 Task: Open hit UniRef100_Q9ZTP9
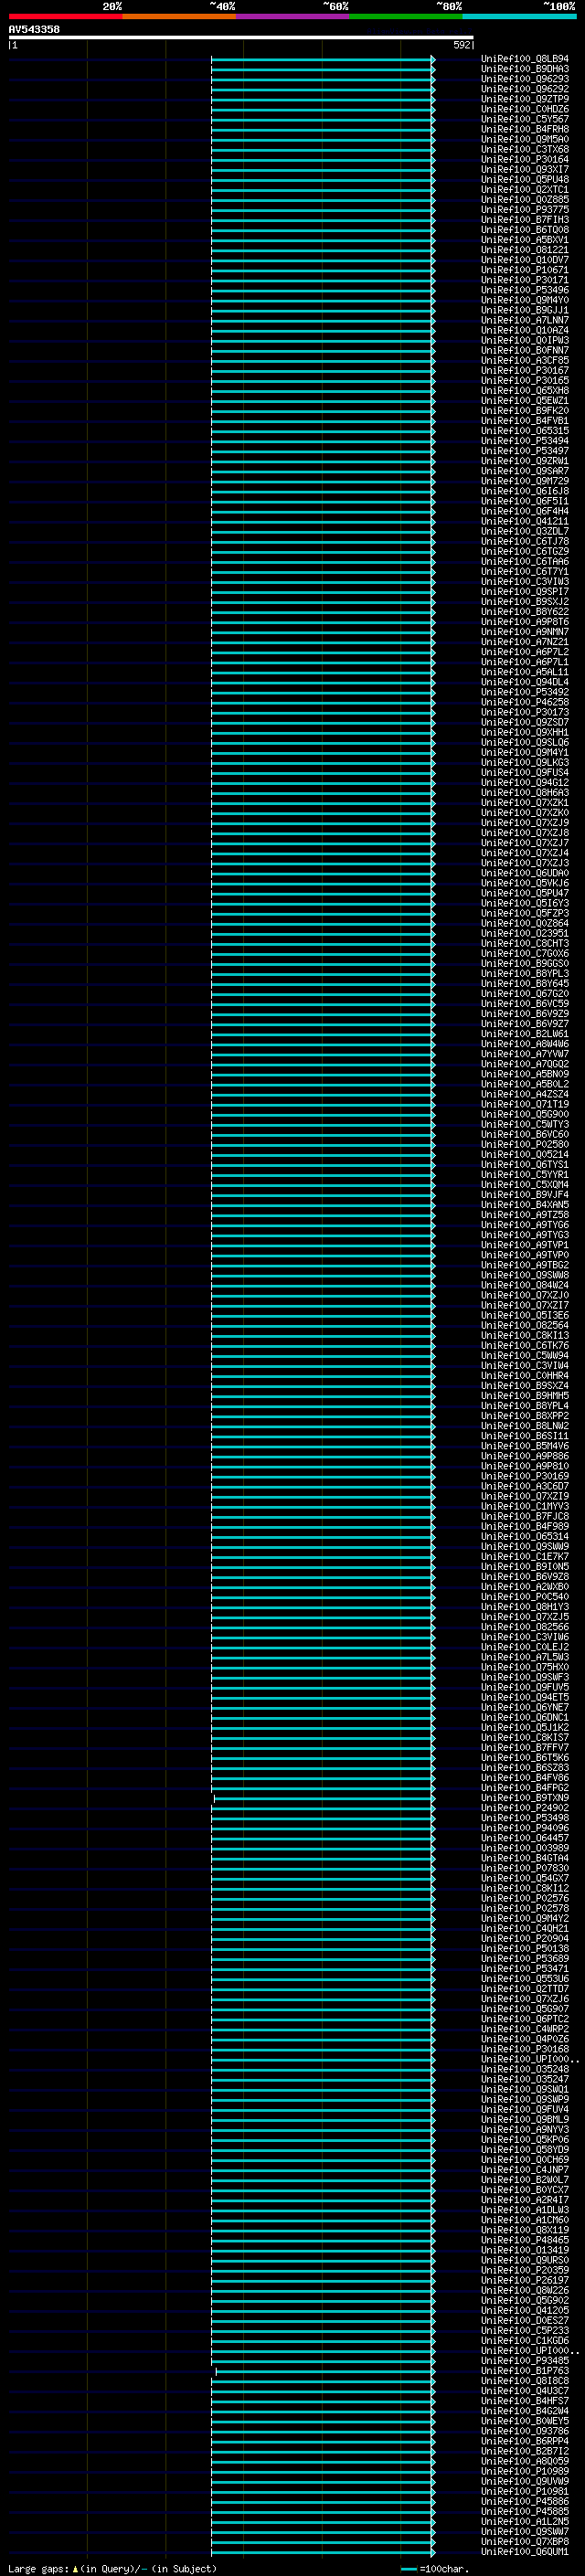click(525, 99)
